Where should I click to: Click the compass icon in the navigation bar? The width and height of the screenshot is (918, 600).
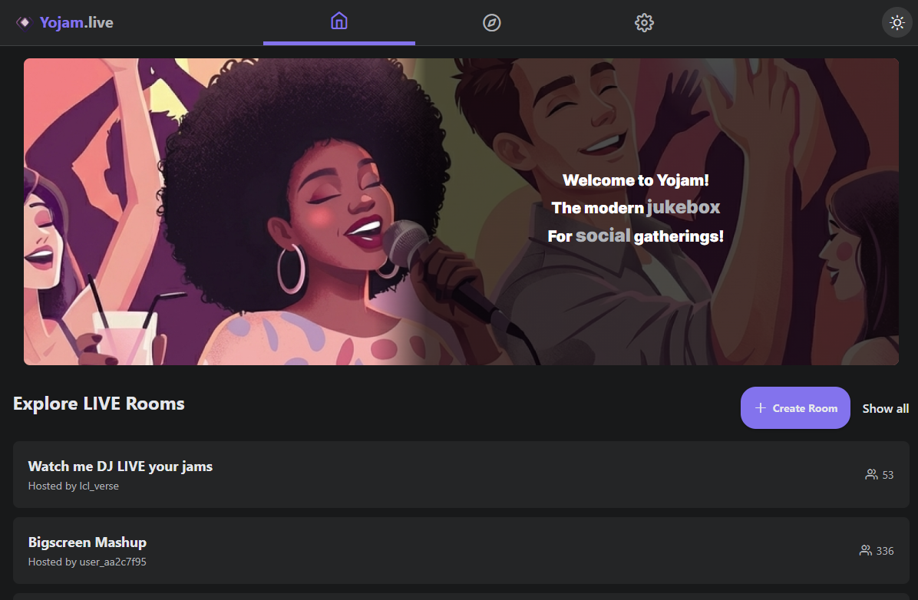[x=491, y=22]
